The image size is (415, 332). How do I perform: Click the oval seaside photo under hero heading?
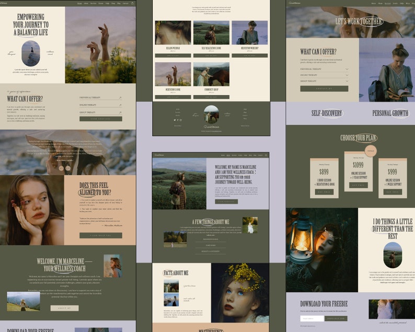pos(31,53)
